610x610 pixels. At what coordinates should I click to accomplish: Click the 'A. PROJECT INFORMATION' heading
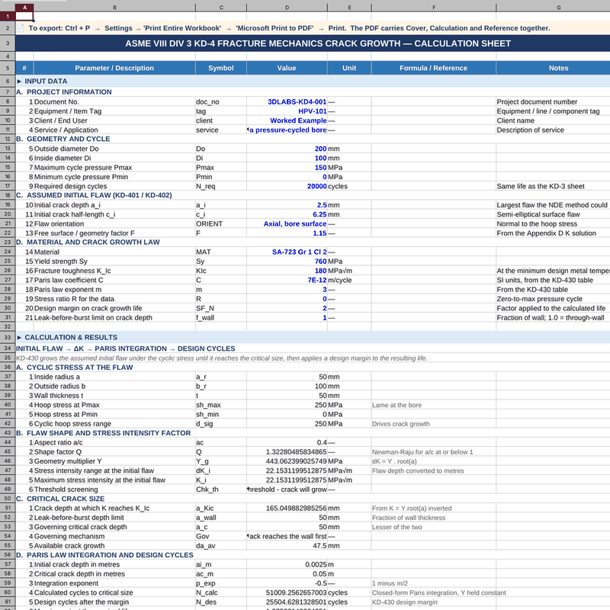(x=64, y=91)
